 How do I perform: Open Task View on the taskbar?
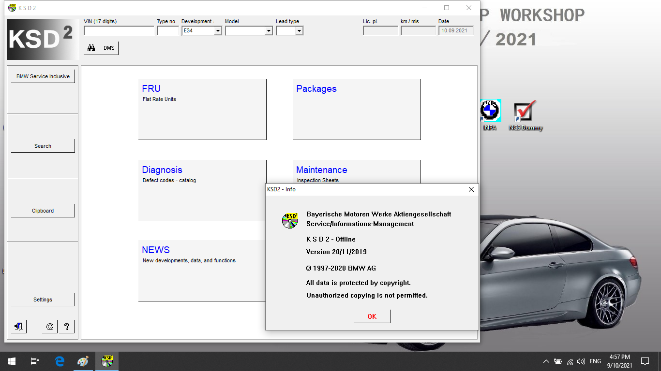pos(35,361)
